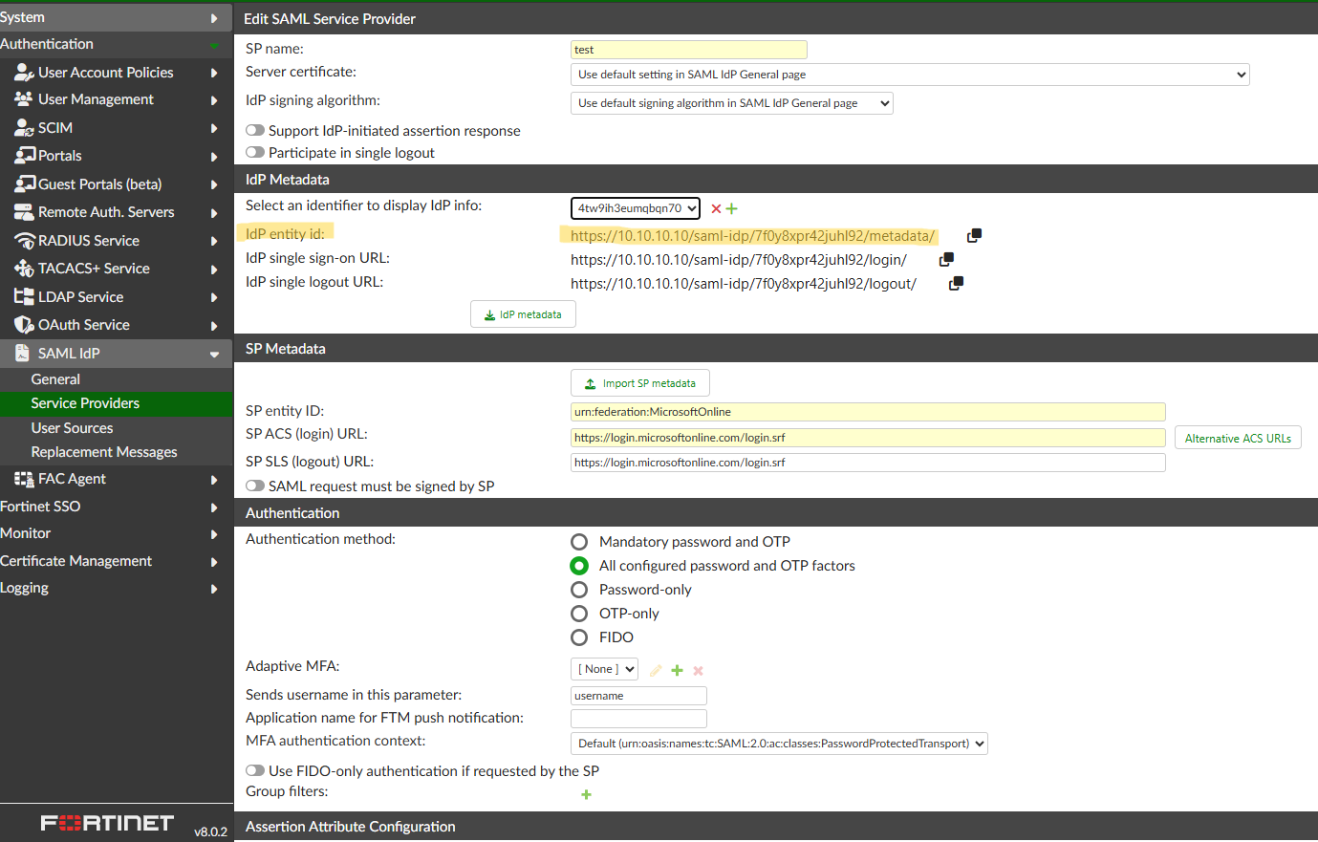Open the MFA authentication context dropdown
This screenshot has width=1318, height=842.
point(779,744)
